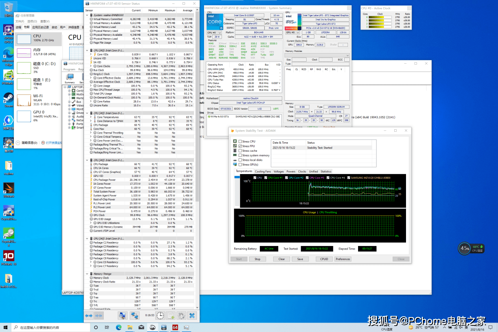Switch to the Powers tab
Image resolution: width=498 pixels, height=332 pixels.
(291, 171)
